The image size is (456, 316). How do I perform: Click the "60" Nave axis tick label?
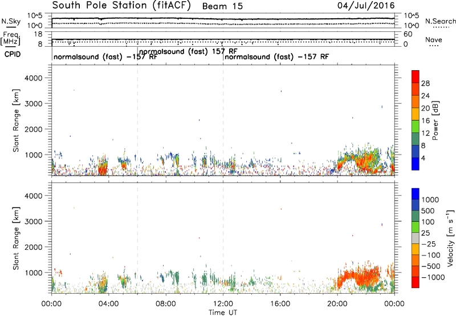408,34
